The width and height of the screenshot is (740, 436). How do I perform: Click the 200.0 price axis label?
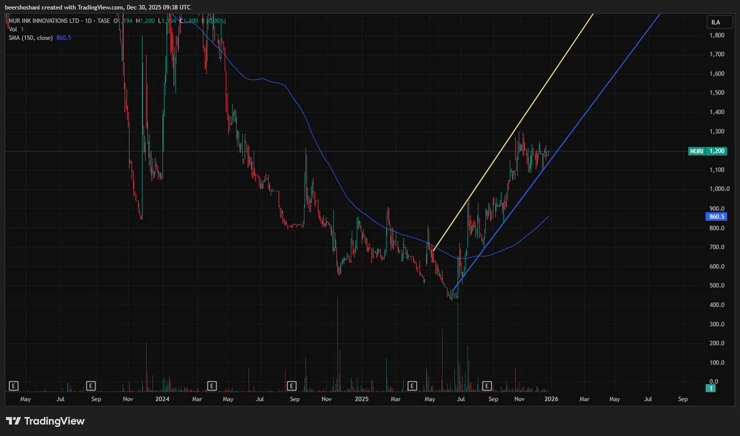717,343
